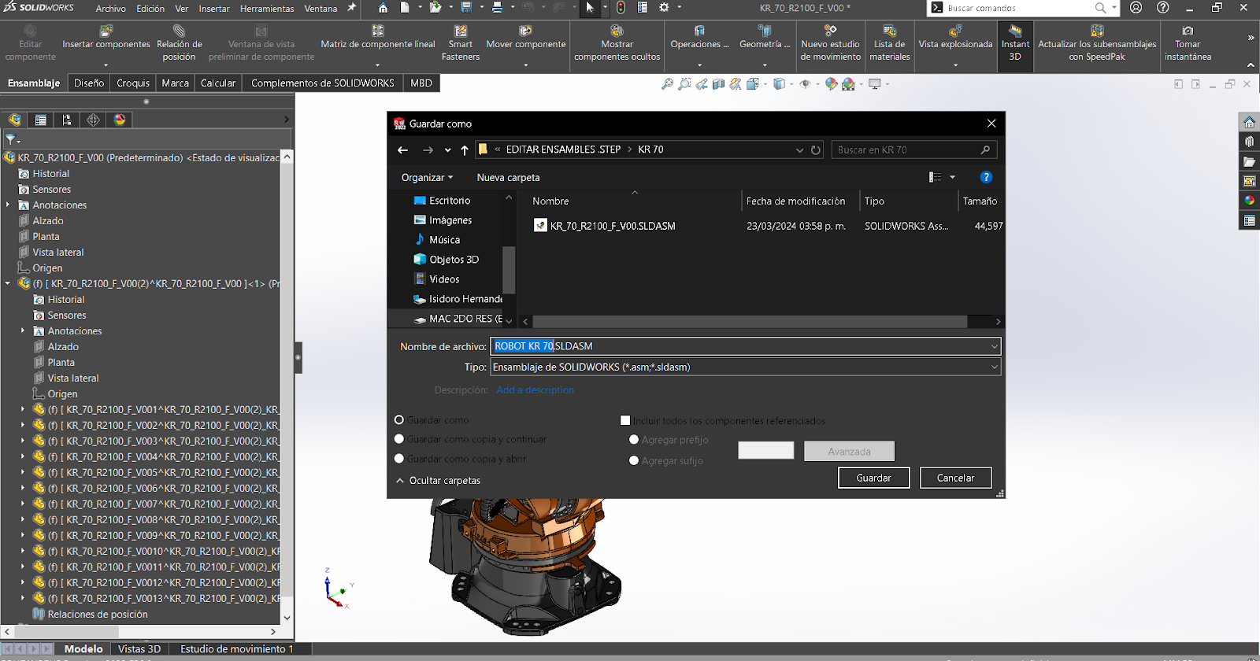Select Agregar prefijo option
The width and height of the screenshot is (1260, 661).
click(634, 440)
